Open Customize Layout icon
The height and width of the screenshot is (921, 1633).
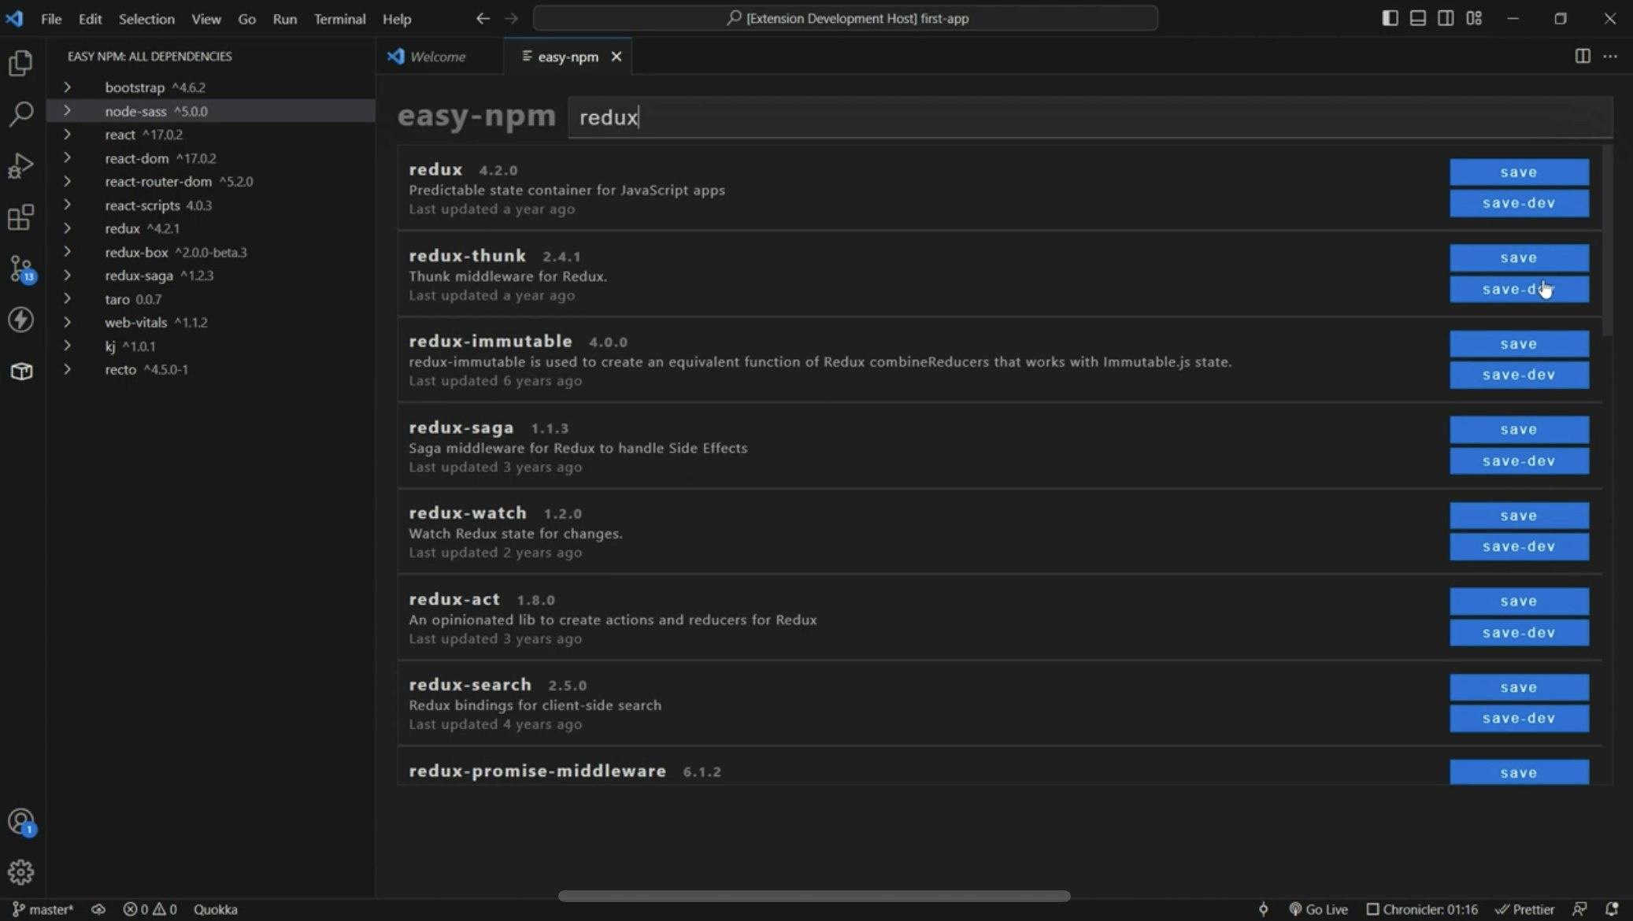coord(1474,18)
